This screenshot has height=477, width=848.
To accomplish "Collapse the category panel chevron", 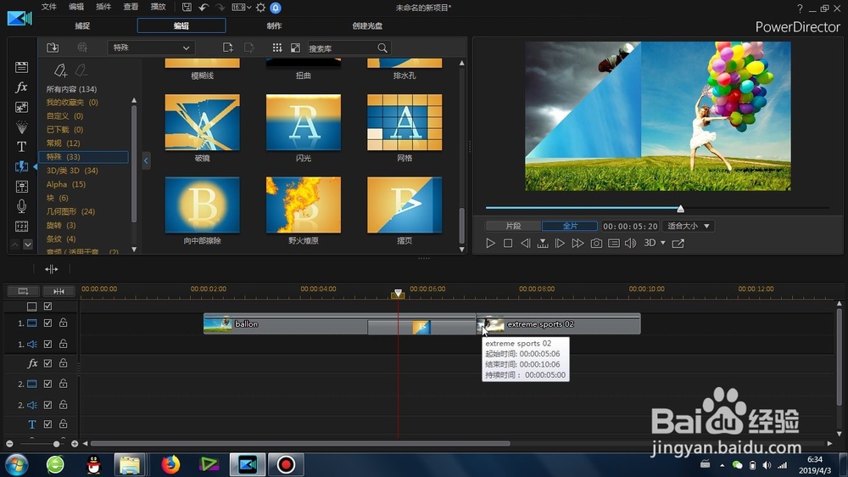I will pos(146,160).
